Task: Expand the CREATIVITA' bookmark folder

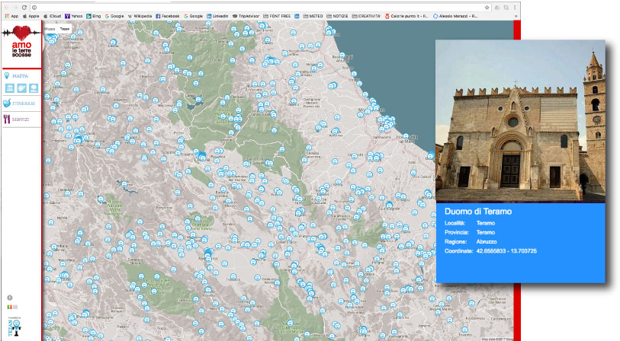Action: point(367,16)
